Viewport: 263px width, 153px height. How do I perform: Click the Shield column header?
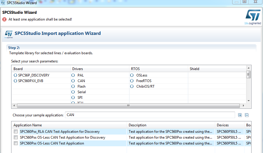point(217,69)
